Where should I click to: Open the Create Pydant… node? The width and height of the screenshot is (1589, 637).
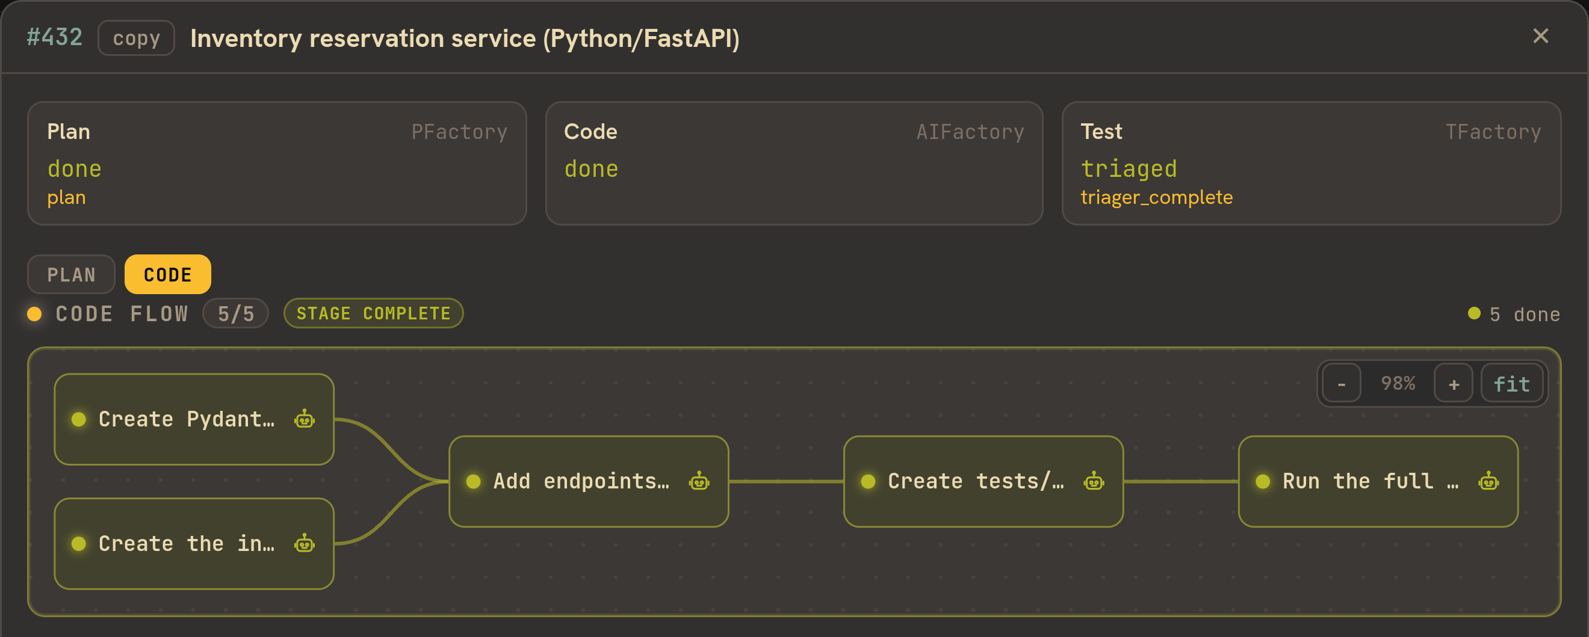194,419
